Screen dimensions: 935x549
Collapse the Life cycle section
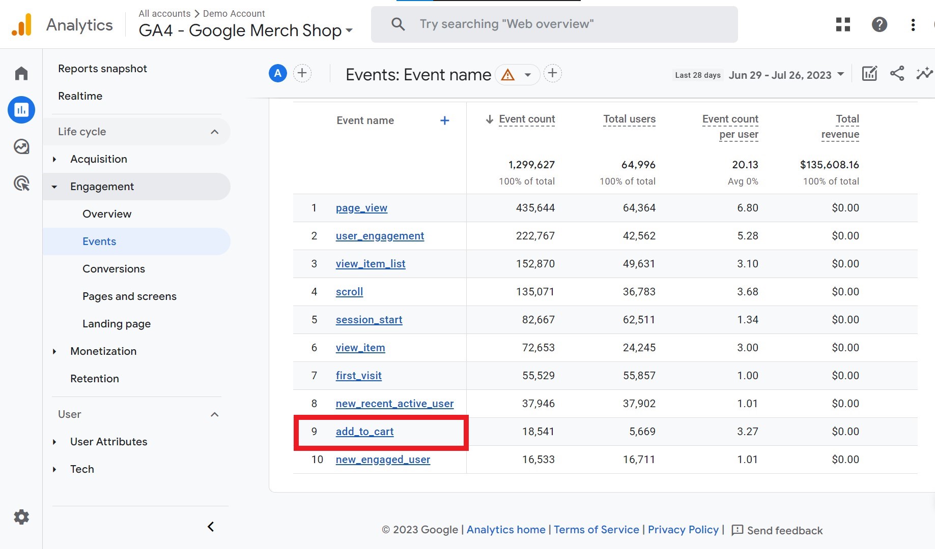point(214,132)
